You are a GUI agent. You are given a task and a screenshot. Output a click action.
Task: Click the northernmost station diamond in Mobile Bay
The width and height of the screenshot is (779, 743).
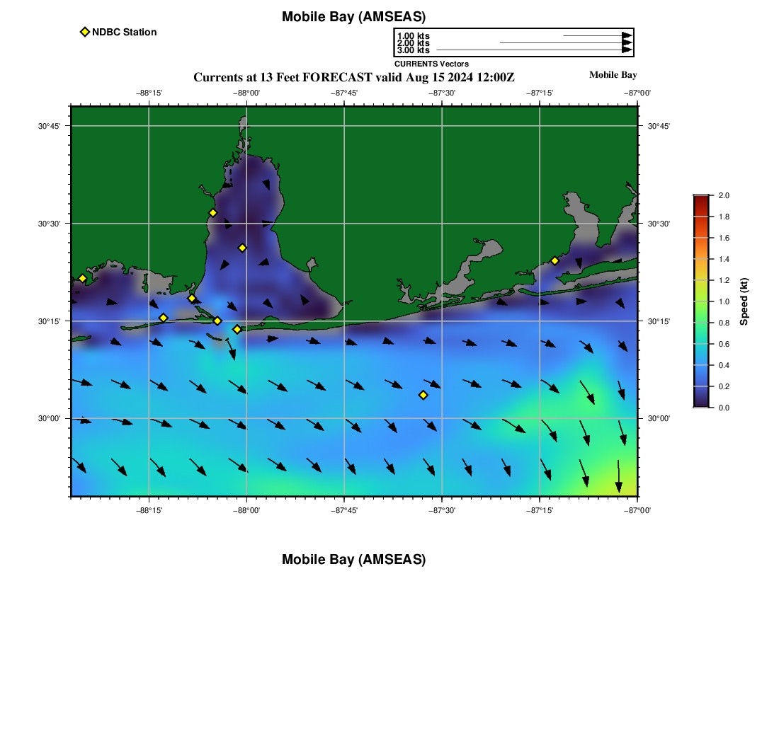[x=212, y=213]
